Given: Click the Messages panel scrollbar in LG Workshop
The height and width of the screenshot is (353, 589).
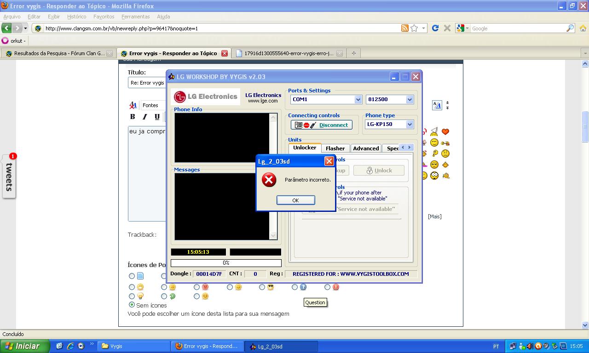Looking at the screenshot, I should tap(273, 206).
